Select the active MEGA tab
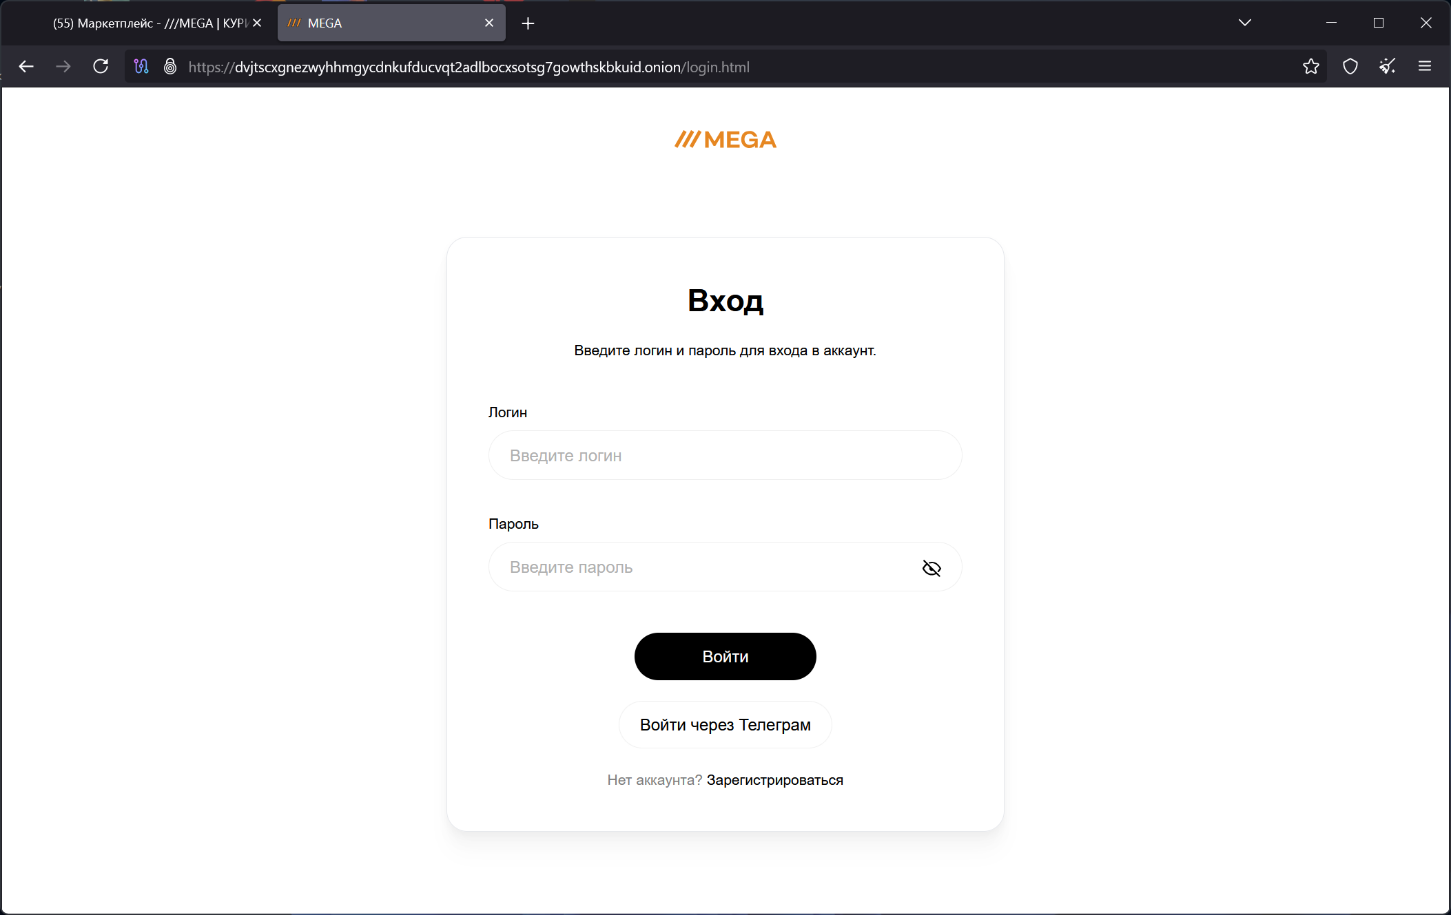Screen dimensions: 1451x915 pos(386,23)
